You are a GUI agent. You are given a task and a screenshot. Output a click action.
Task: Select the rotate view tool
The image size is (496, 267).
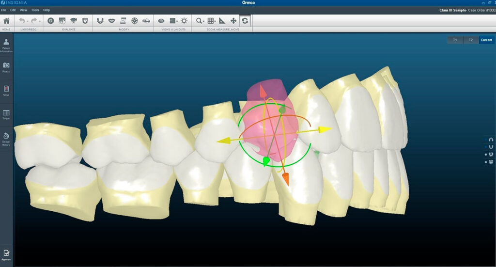click(245, 21)
